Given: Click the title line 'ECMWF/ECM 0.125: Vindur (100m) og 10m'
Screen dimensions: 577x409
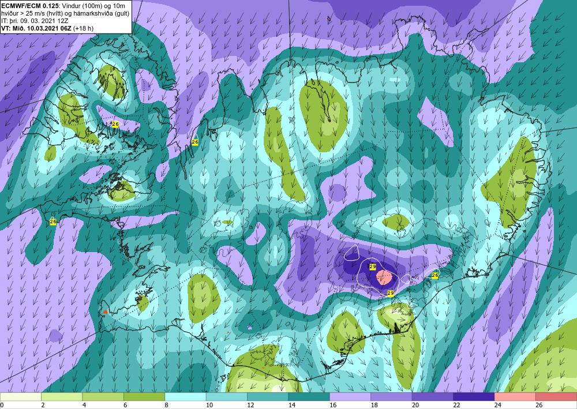Looking at the screenshot, I should [63, 5].
